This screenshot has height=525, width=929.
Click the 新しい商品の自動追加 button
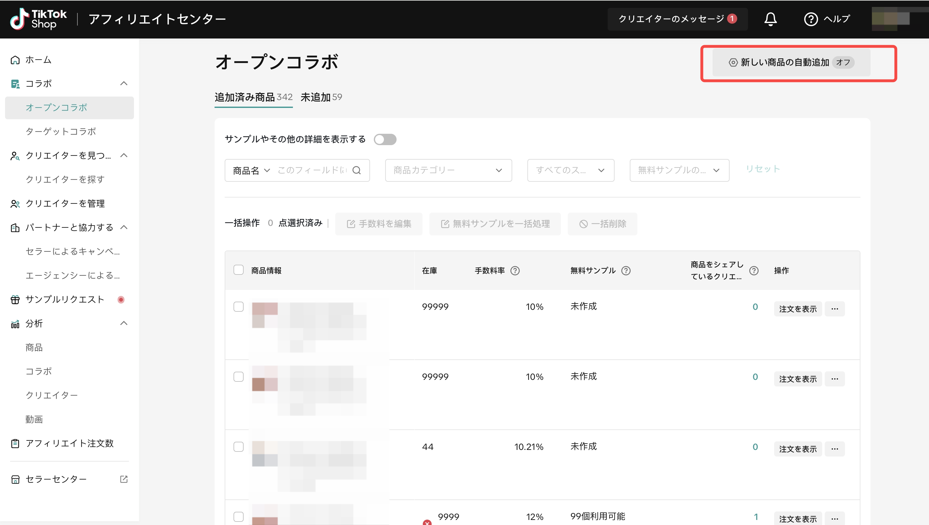791,62
